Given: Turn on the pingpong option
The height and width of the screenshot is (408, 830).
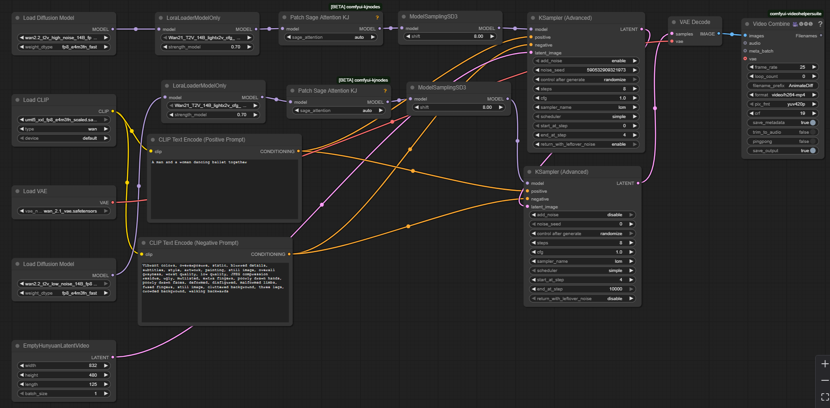Looking at the screenshot, I should coord(812,142).
